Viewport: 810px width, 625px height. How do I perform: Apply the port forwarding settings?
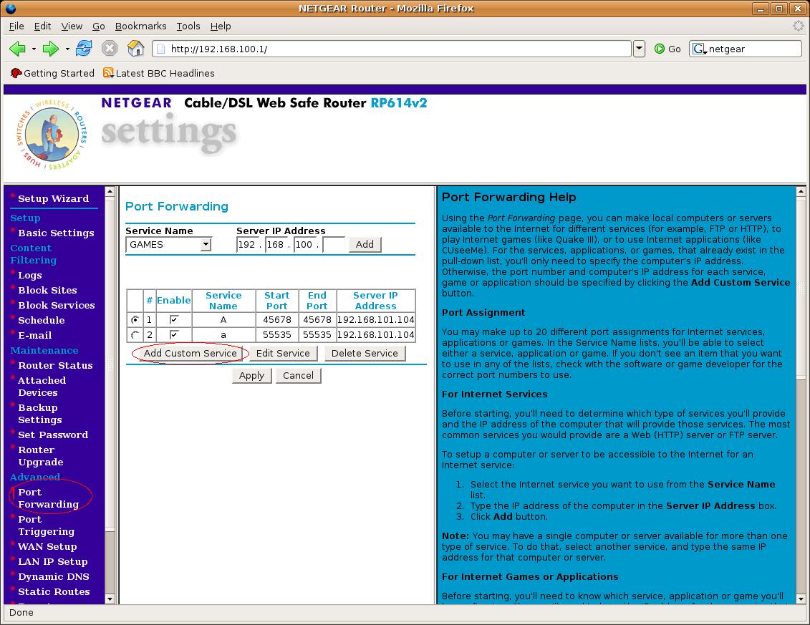251,376
